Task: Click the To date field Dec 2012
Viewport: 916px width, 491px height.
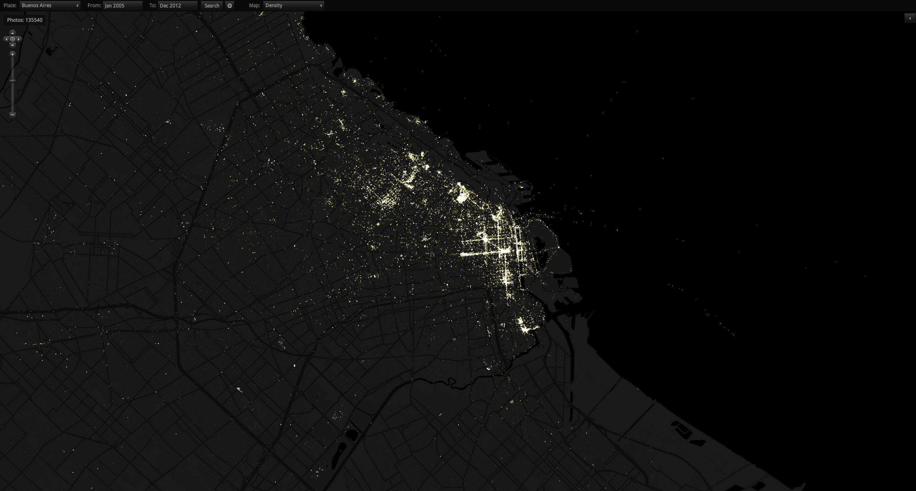Action: click(x=177, y=5)
